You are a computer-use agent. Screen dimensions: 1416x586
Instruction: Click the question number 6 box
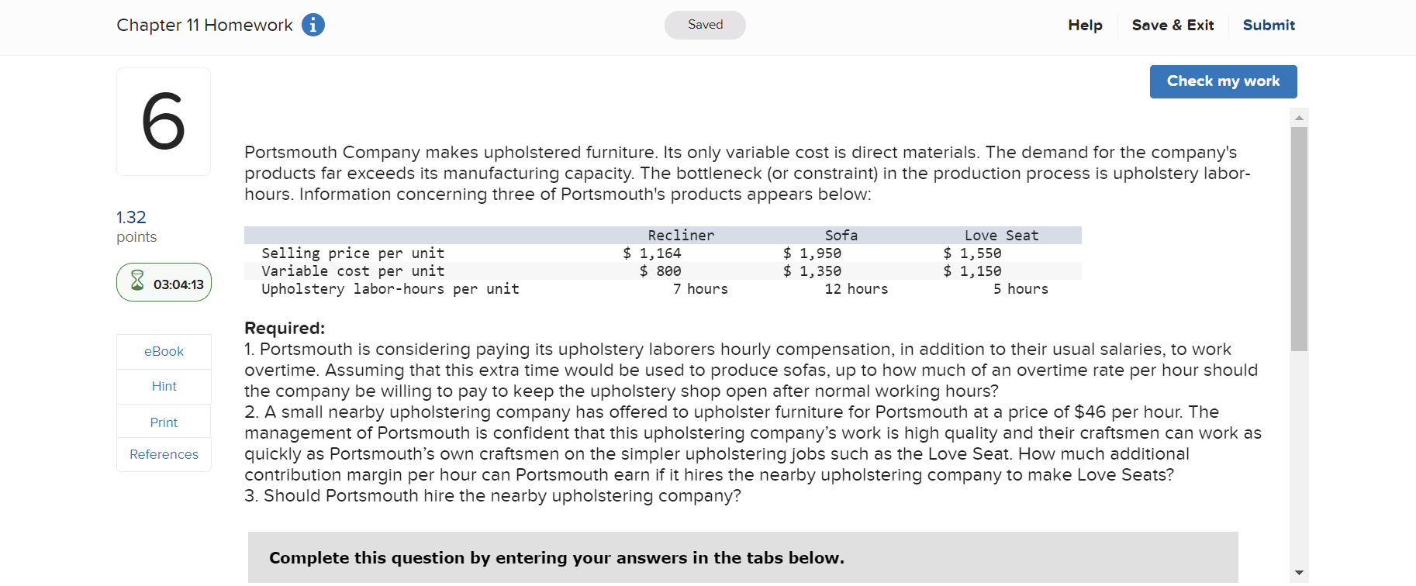163,121
